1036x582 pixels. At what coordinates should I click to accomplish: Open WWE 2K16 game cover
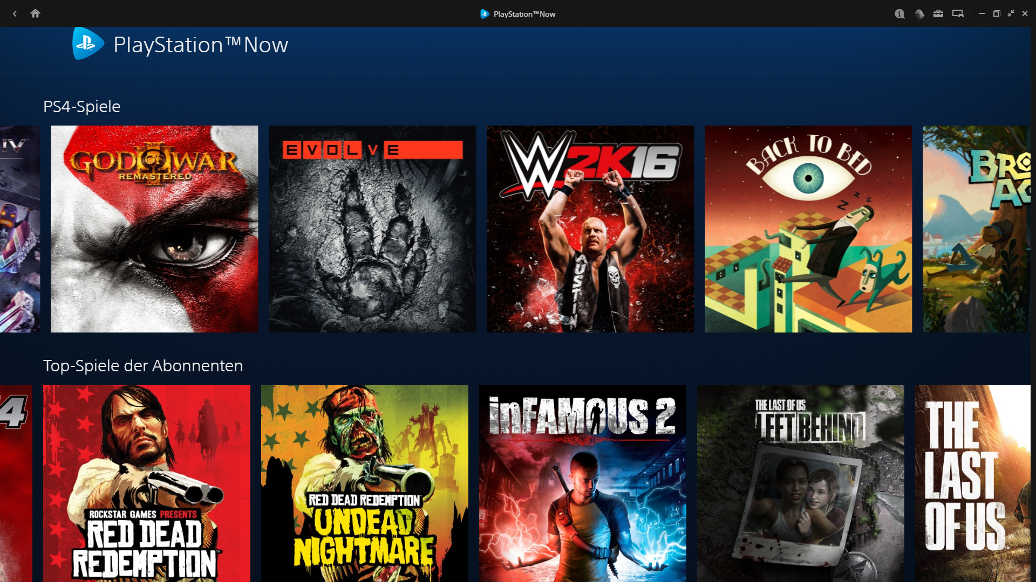pyautogui.click(x=590, y=229)
